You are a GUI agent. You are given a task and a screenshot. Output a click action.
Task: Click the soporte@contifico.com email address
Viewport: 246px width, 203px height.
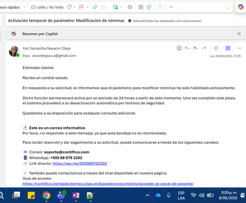(x=66, y=152)
